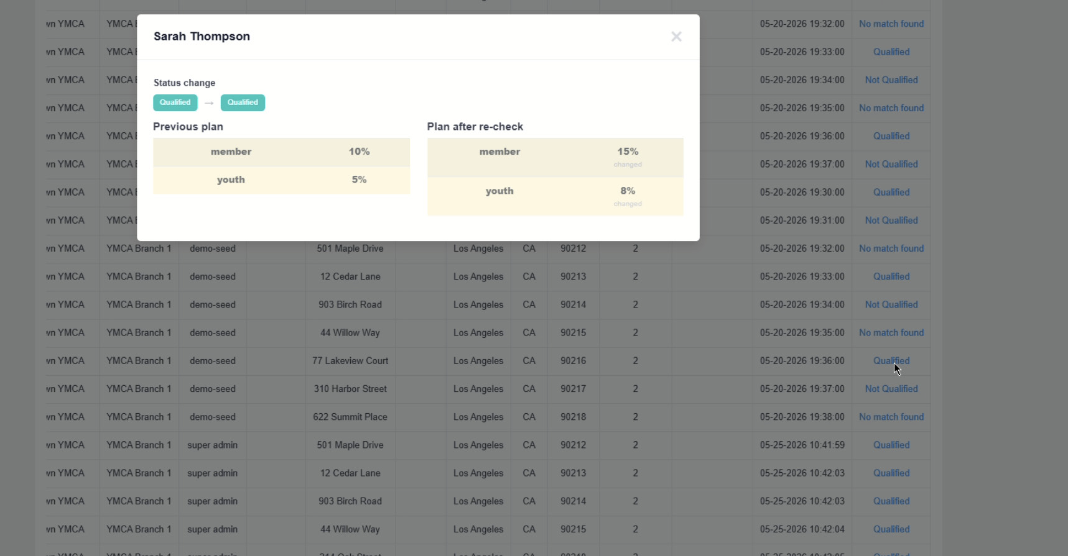Click the Sarah Thompson dialog title
This screenshot has width=1068, height=556.
pos(202,36)
